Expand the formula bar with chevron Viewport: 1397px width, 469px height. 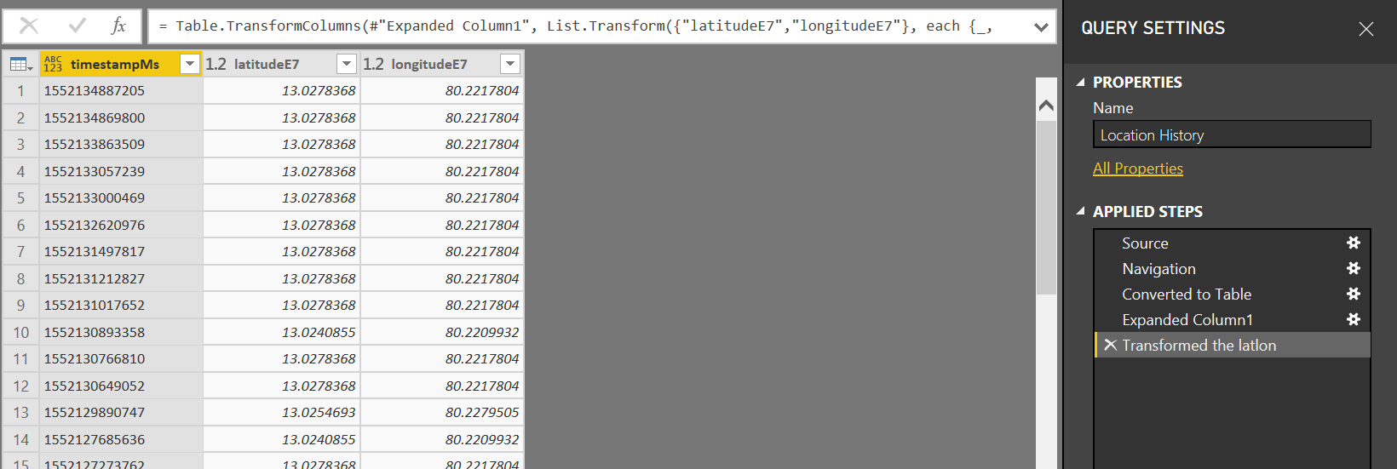click(x=1041, y=27)
